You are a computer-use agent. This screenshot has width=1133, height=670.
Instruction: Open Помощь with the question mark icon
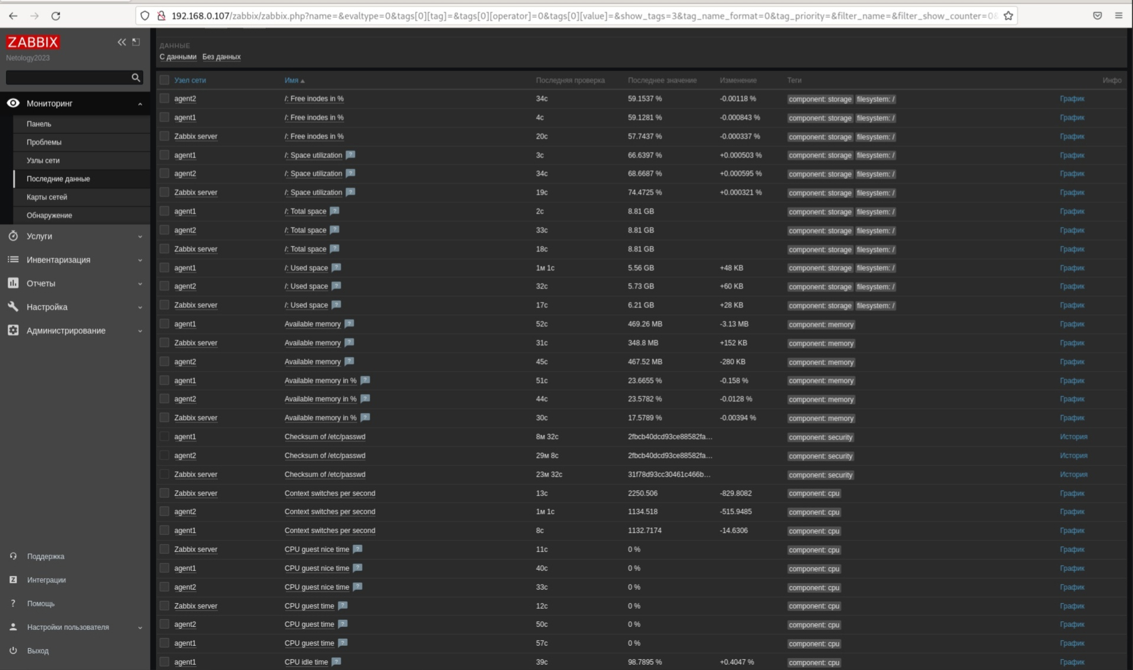pos(13,603)
